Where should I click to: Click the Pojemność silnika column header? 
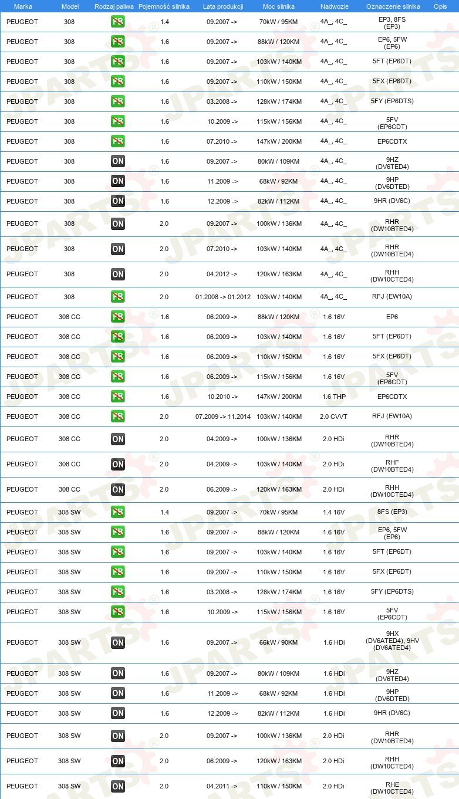pos(164,6)
